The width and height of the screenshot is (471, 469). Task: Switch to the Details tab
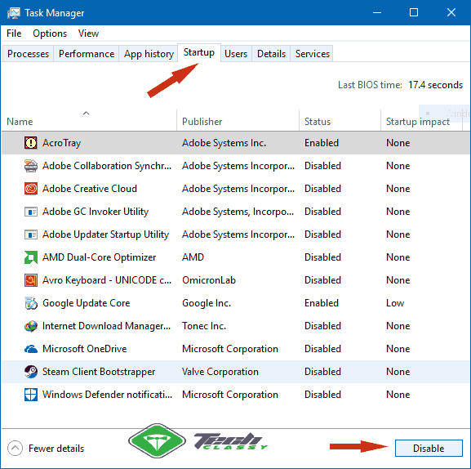click(271, 54)
